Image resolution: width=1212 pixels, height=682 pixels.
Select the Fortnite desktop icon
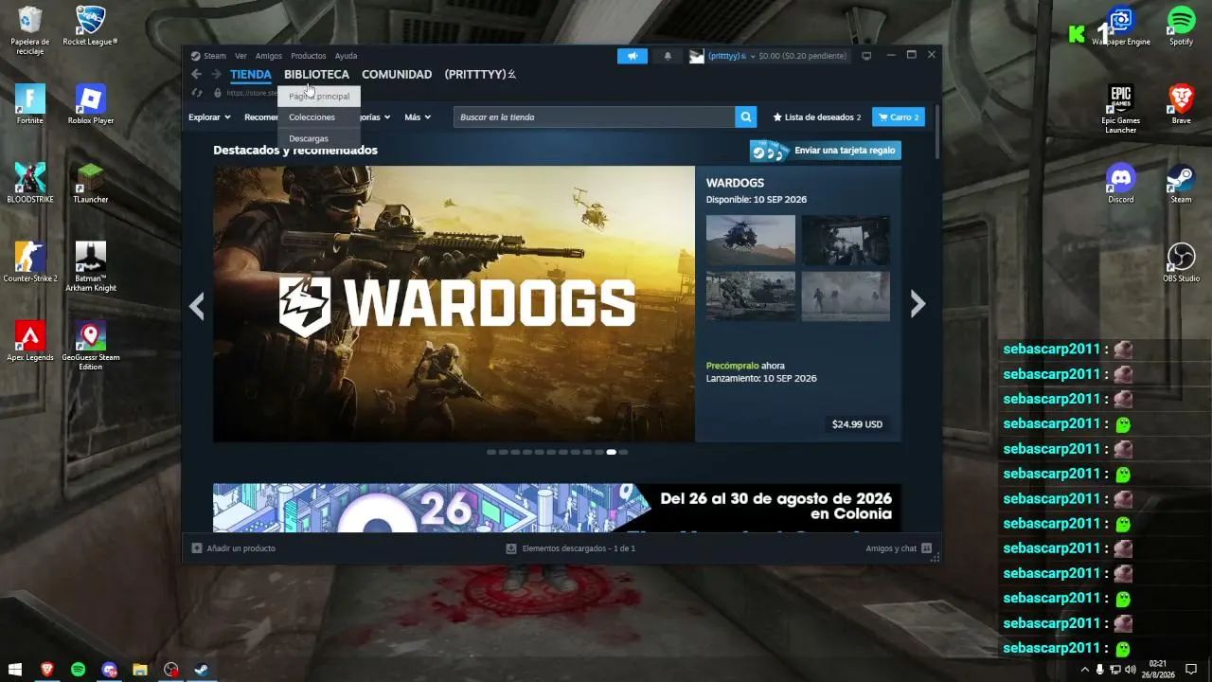pyautogui.click(x=29, y=104)
